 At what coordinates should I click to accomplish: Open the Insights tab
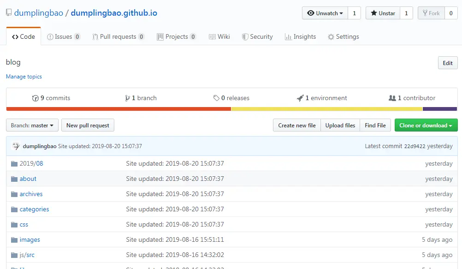(x=300, y=36)
